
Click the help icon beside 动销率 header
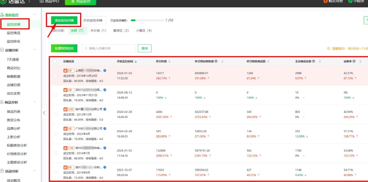click(354, 61)
